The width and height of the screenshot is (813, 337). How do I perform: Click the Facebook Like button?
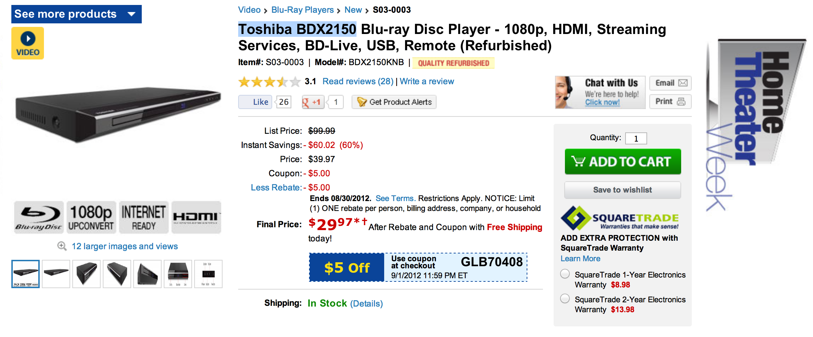point(255,102)
